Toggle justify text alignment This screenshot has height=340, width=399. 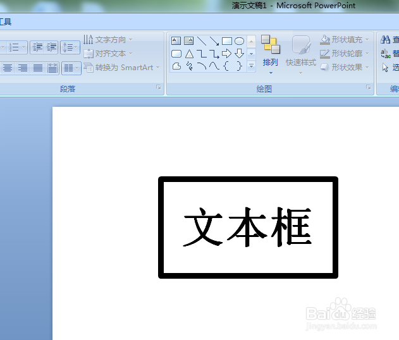point(38,68)
